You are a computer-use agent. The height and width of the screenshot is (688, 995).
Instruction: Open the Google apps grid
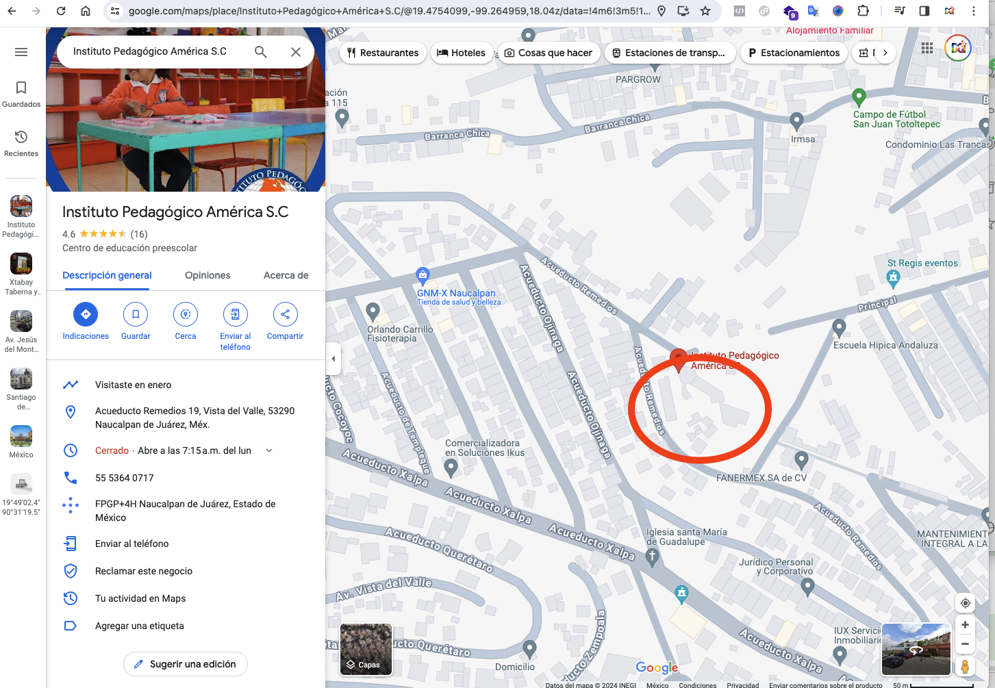click(927, 48)
